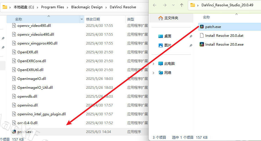Sort by 修改日期 column
Viewport: 261px width, 141px height.
pyautogui.click(x=93, y=19)
